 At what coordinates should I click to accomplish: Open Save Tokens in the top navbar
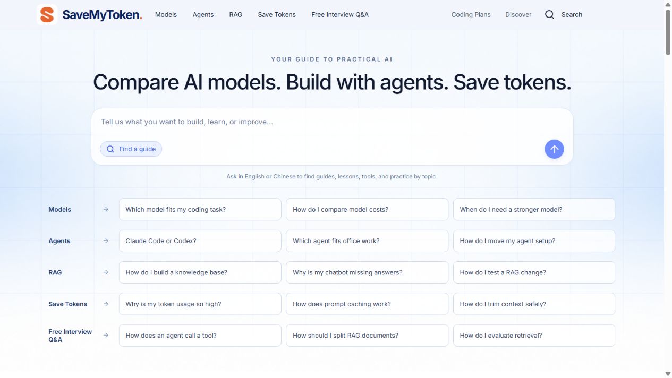pos(277,14)
